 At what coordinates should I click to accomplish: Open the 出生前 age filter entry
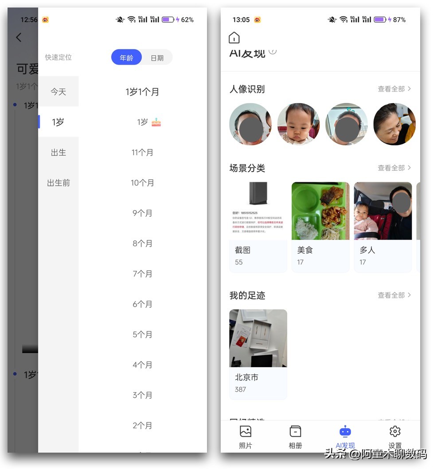[58, 183]
